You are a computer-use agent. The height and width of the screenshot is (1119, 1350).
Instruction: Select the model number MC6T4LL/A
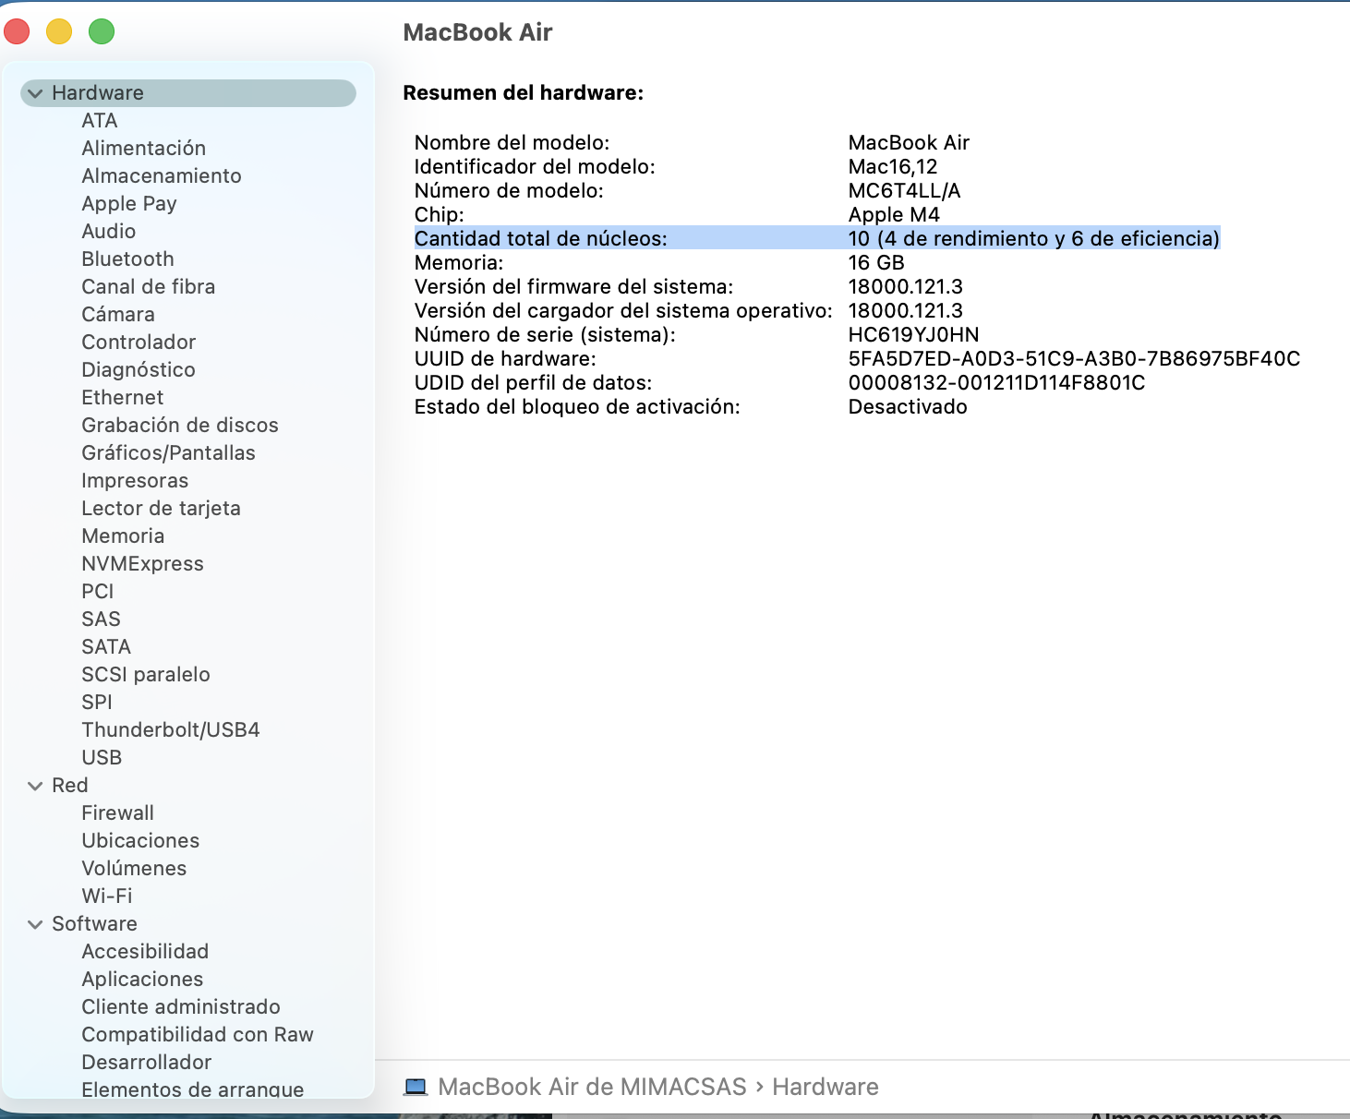[905, 191]
